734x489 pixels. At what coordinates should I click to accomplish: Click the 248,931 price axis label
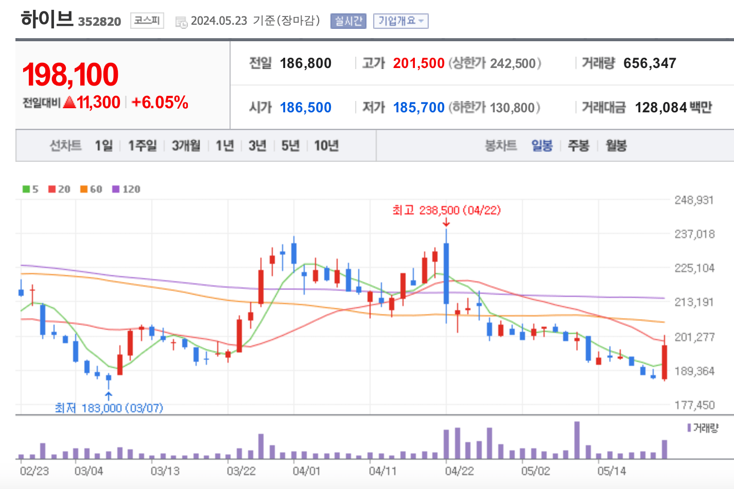click(x=694, y=200)
